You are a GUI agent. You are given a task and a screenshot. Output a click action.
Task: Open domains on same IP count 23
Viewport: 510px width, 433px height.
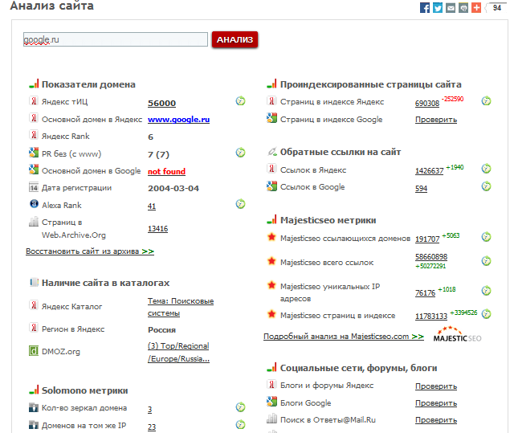click(x=152, y=427)
